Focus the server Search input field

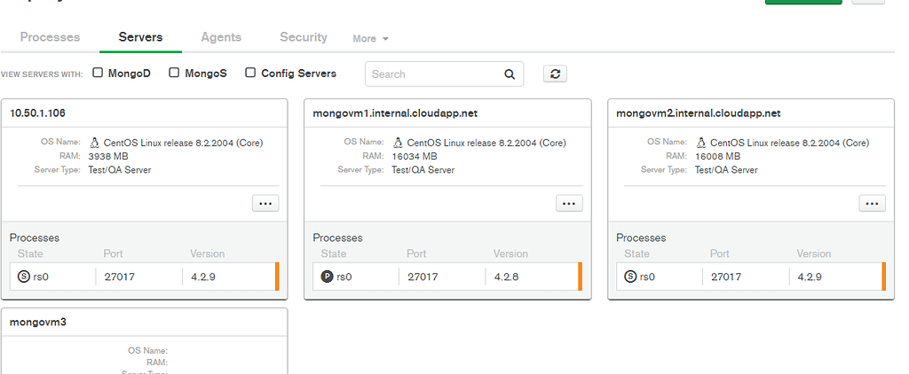435,74
